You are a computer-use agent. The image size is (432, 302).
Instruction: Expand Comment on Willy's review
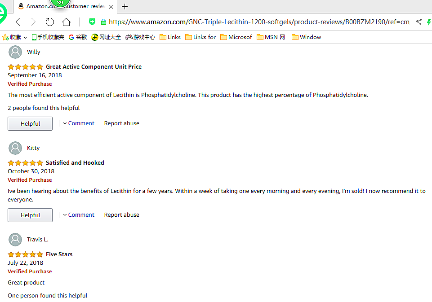tap(79, 123)
